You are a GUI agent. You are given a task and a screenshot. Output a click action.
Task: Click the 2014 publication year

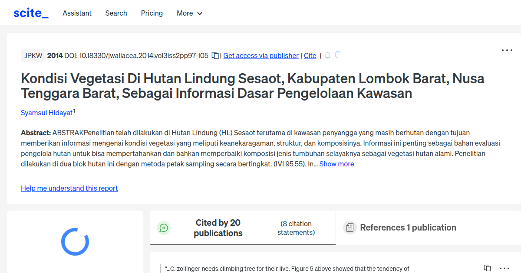pos(55,55)
